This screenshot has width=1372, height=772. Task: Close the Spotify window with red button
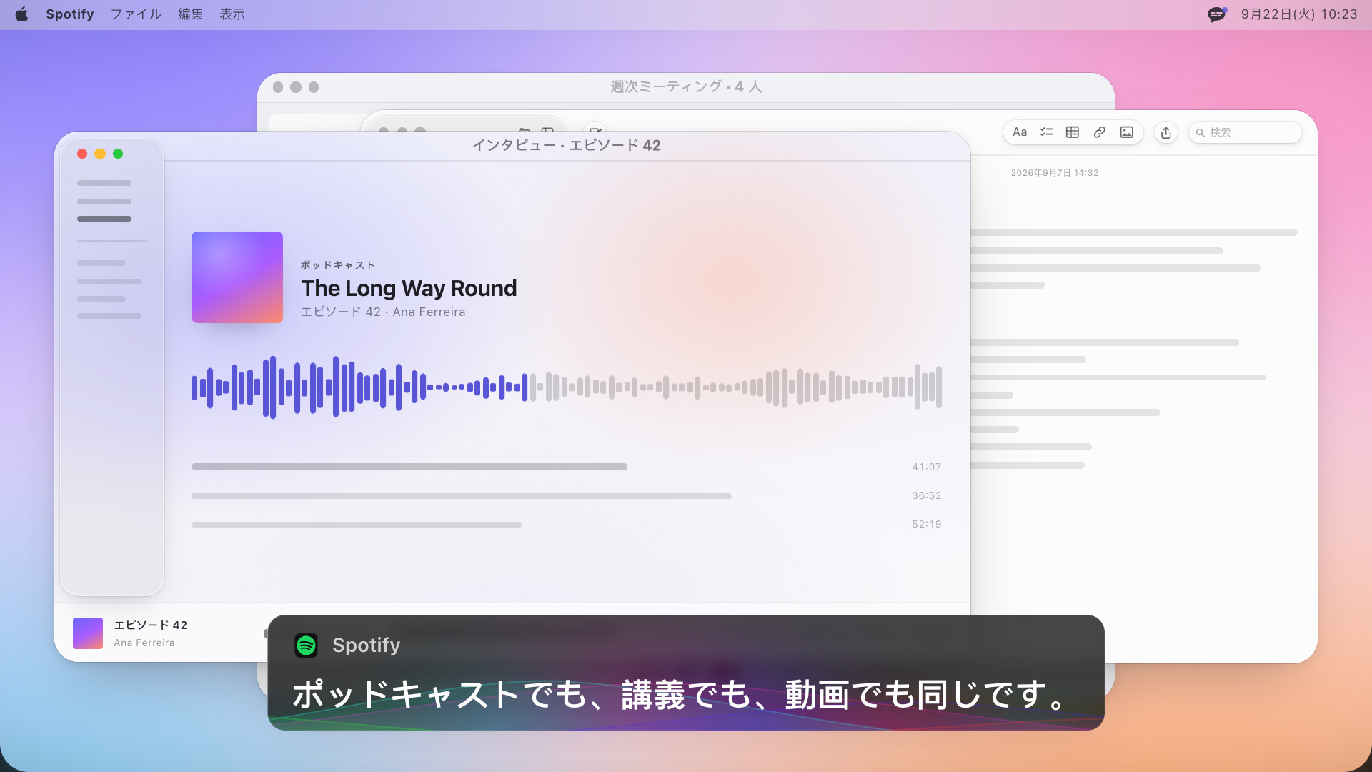click(x=82, y=154)
